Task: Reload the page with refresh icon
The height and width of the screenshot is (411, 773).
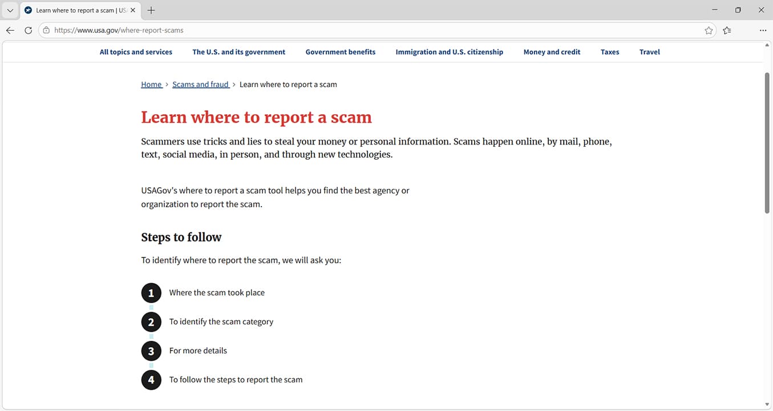Action: click(x=28, y=30)
